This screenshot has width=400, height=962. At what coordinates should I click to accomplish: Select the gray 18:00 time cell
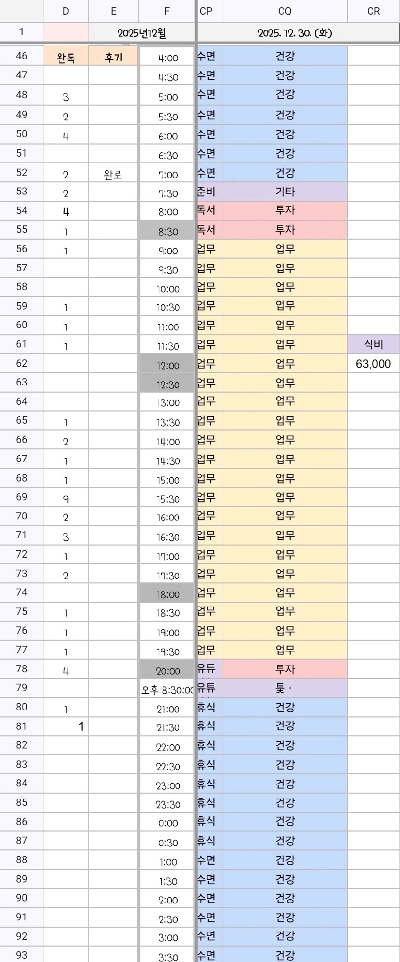167,594
